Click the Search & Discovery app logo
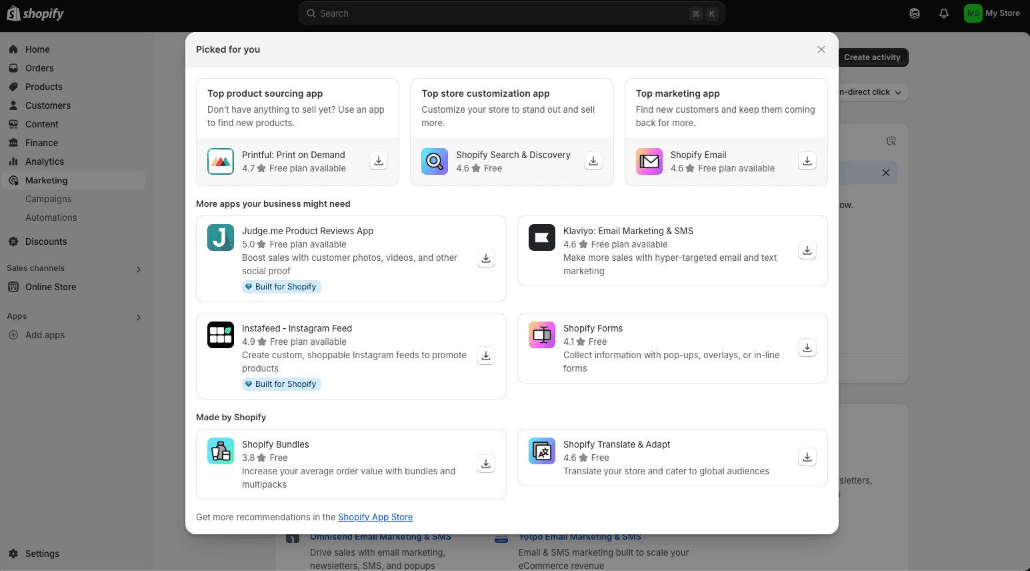1030x571 pixels. pyautogui.click(x=435, y=161)
